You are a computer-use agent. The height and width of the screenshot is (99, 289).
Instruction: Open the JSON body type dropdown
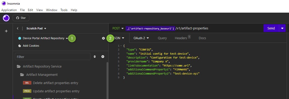click(119, 38)
